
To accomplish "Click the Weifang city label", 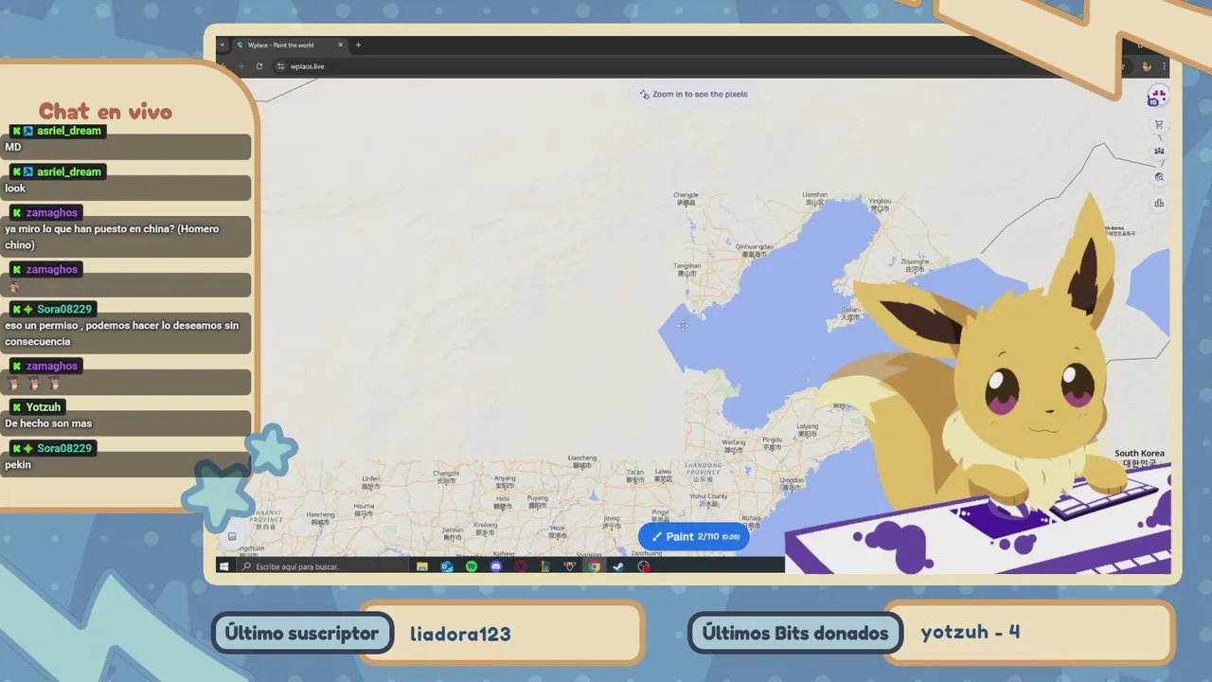I will 734,445.
